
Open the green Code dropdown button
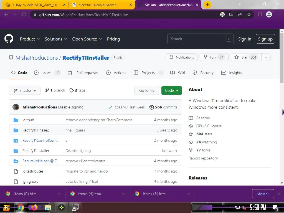(171, 90)
